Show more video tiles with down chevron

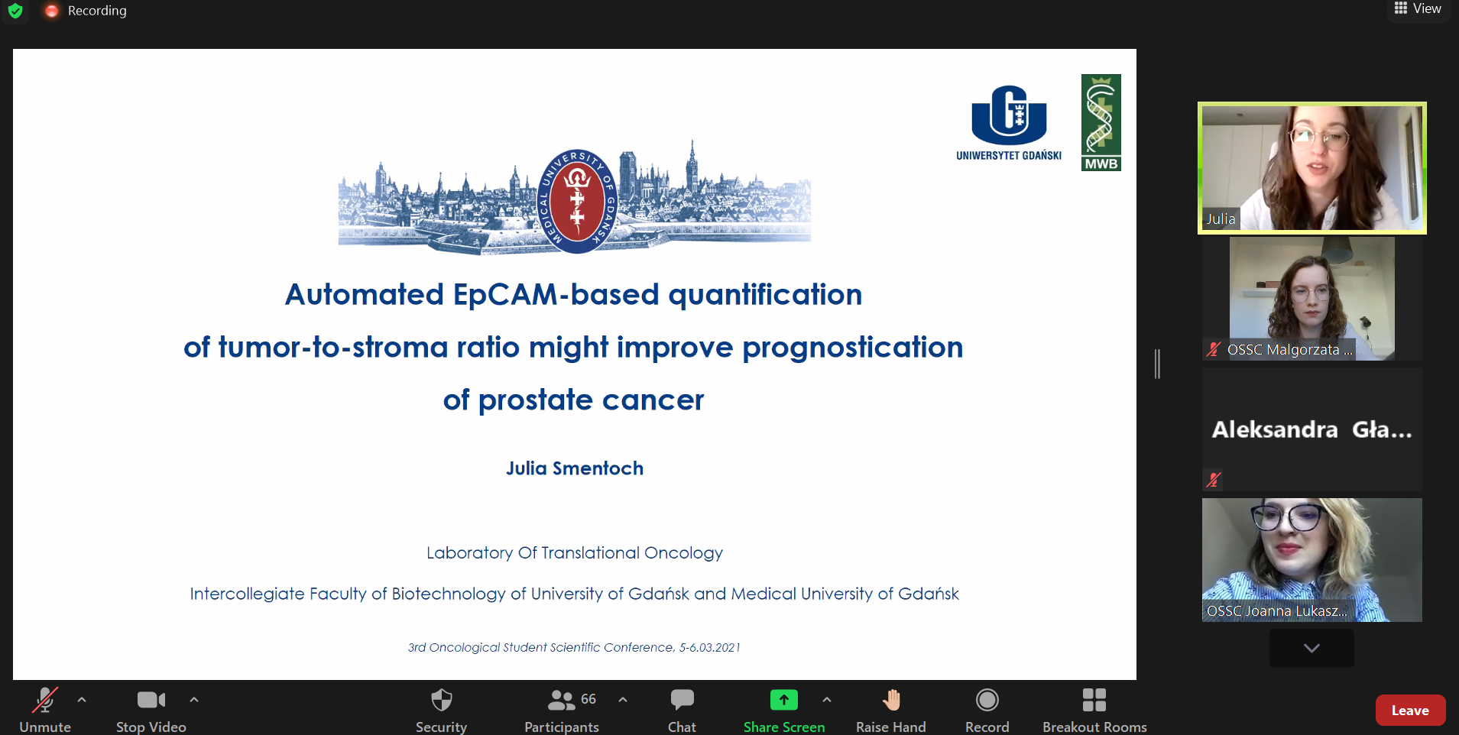click(x=1311, y=648)
